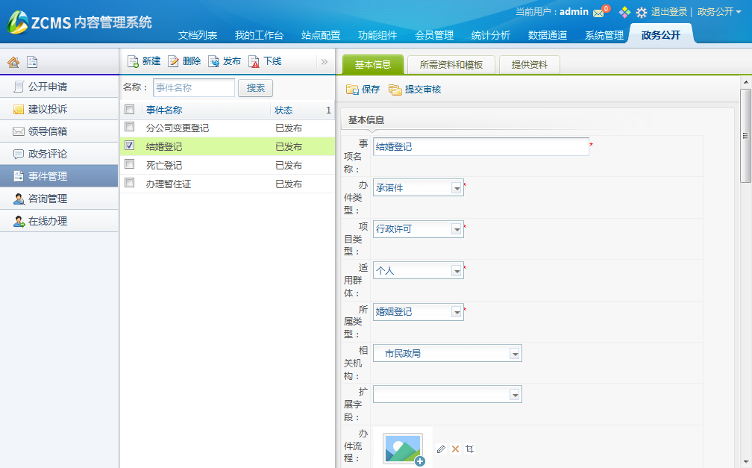Click the 事件名称 search input field

click(x=193, y=88)
